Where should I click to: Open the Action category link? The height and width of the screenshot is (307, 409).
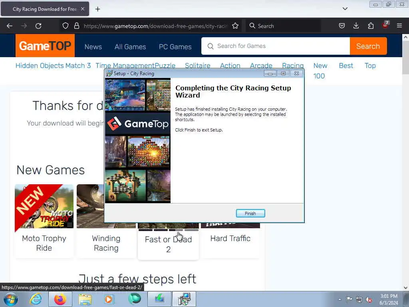tap(230, 66)
